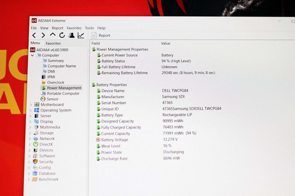Expand the Multimedia node
The image size is (295, 196).
pos(30,127)
